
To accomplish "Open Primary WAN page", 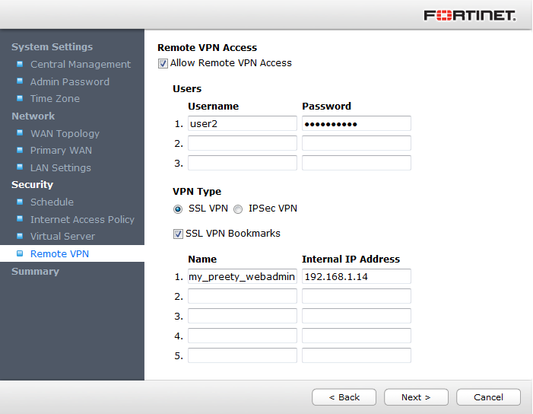I will pyautogui.click(x=61, y=151).
